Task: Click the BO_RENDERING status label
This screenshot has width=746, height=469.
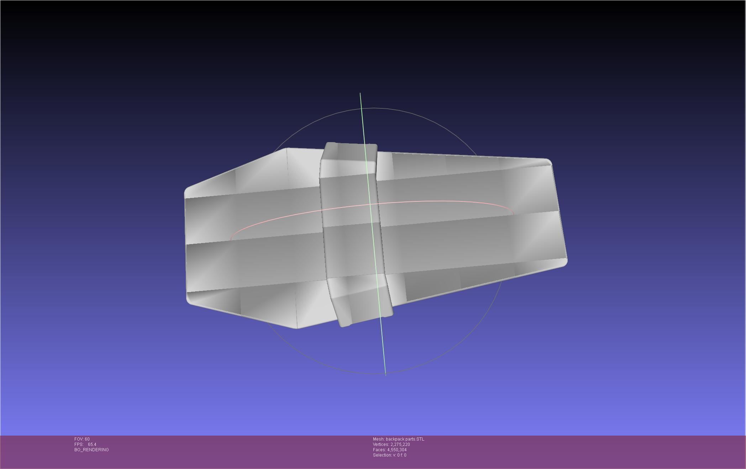Action: pyautogui.click(x=91, y=450)
